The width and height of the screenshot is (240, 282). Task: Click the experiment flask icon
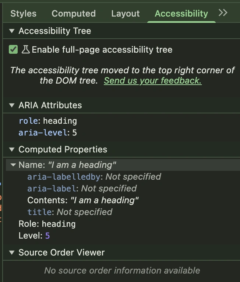tap(25, 50)
